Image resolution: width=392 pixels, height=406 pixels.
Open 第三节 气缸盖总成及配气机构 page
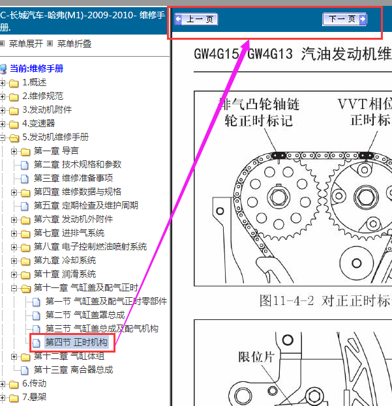click(x=102, y=328)
